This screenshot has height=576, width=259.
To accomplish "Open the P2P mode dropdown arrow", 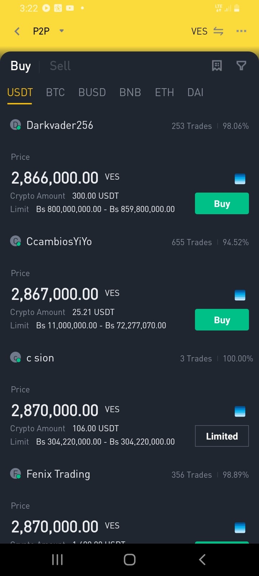I will pos(62,31).
